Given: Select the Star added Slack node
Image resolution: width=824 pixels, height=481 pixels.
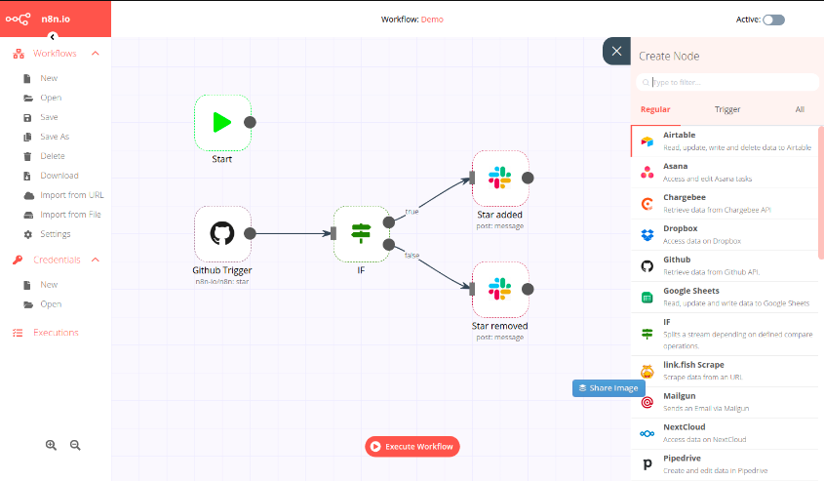Looking at the screenshot, I should [499, 178].
